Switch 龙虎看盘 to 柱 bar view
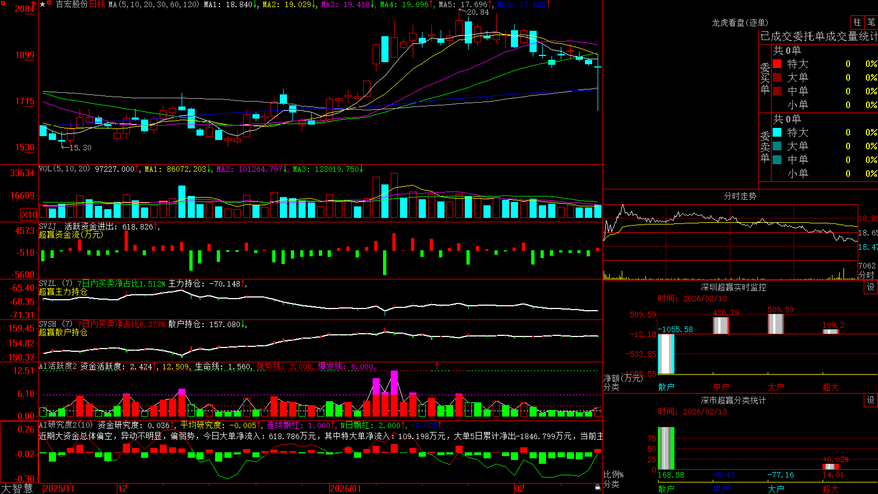878x494 pixels. click(857, 22)
